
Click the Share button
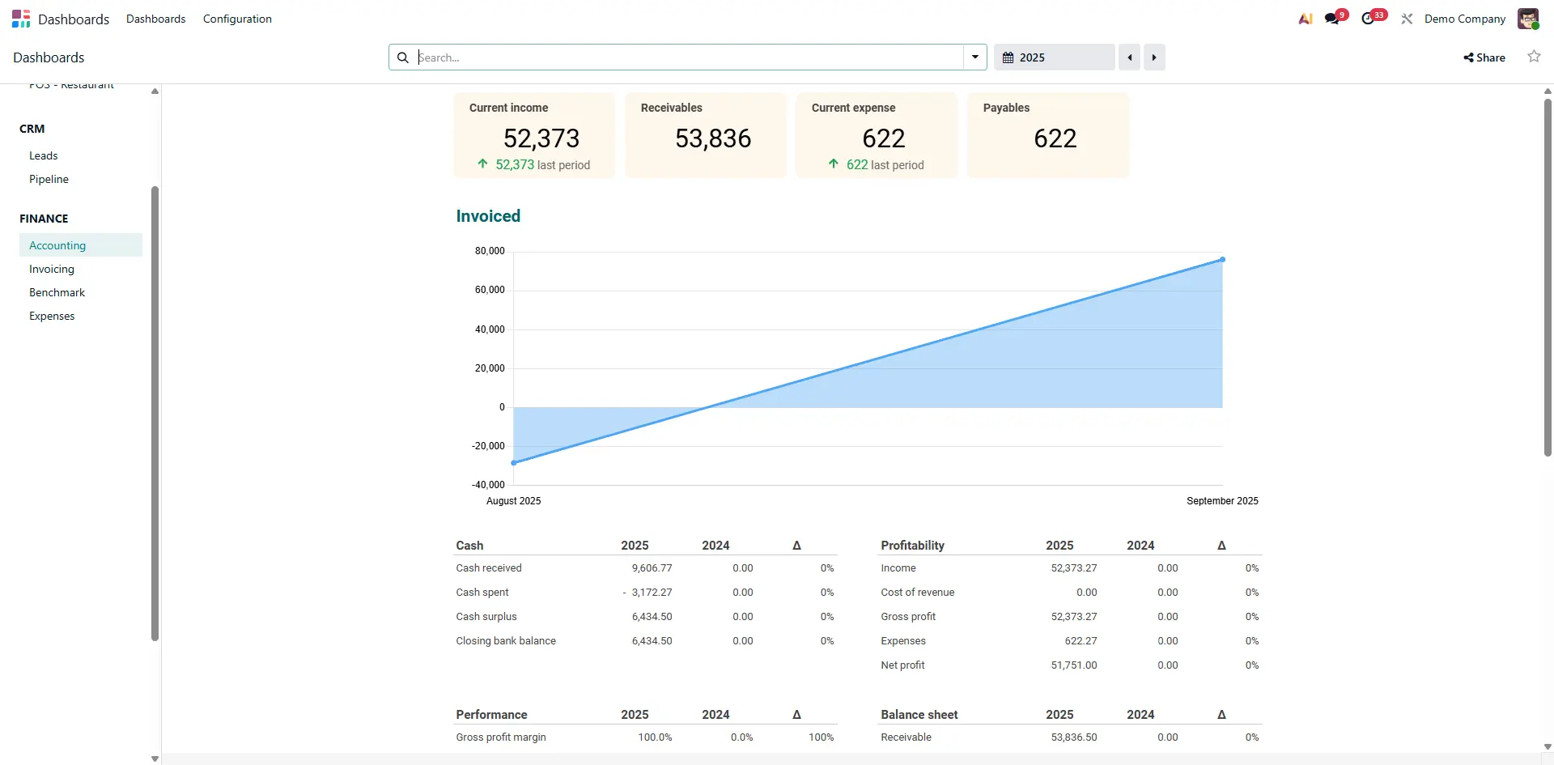click(1484, 57)
